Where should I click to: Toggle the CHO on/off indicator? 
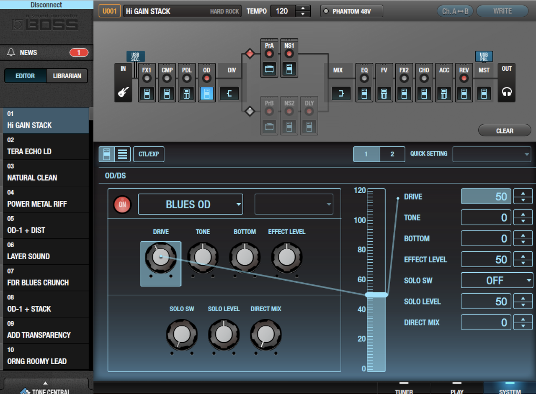(424, 78)
